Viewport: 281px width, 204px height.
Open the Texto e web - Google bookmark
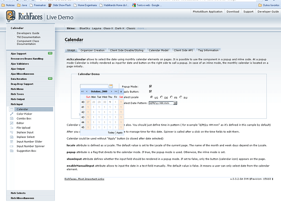click(x=147, y=5)
